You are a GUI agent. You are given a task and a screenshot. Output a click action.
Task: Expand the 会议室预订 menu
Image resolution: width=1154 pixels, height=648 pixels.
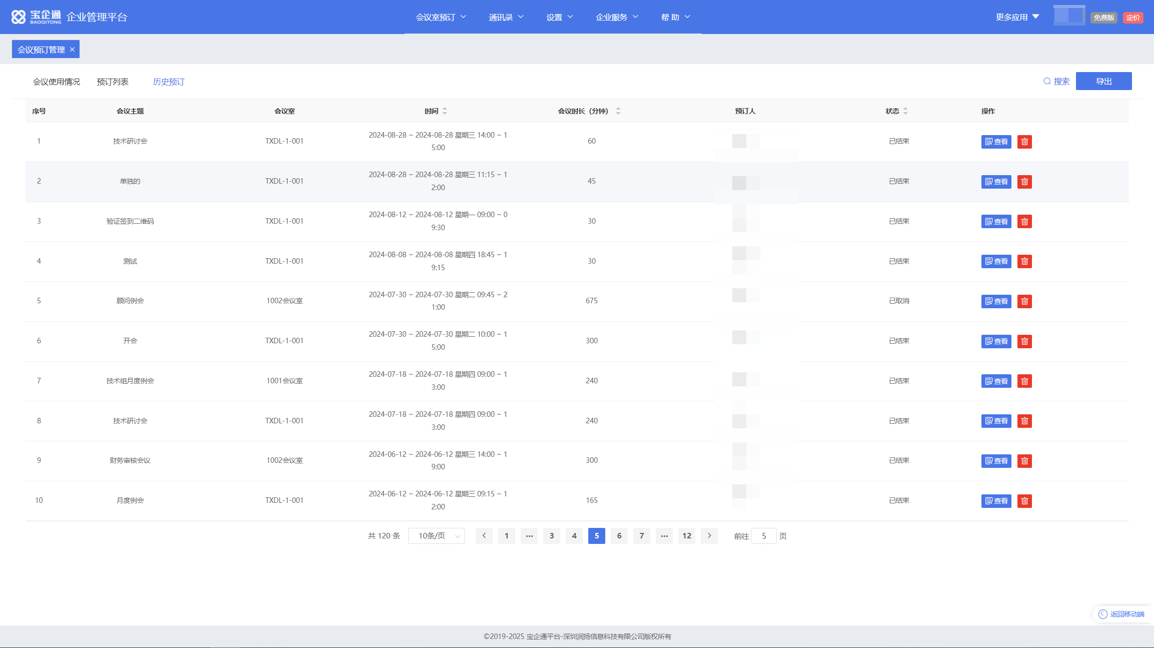[x=441, y=18]
